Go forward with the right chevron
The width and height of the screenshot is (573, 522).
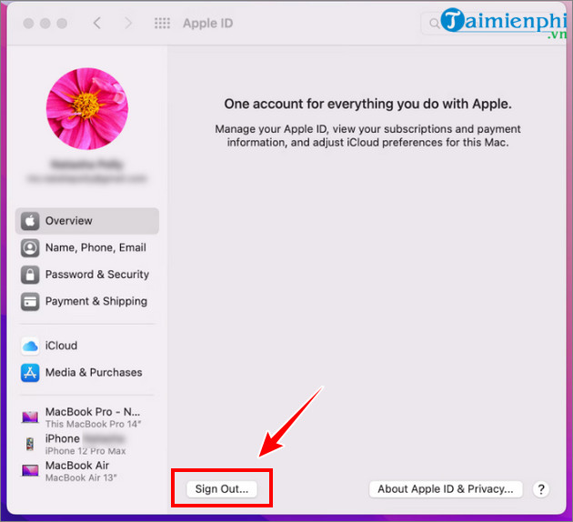pos(128,23)
